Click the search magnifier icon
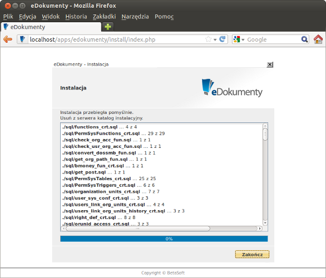Screen dimensions: 326x278 click(x=304, y=39)
